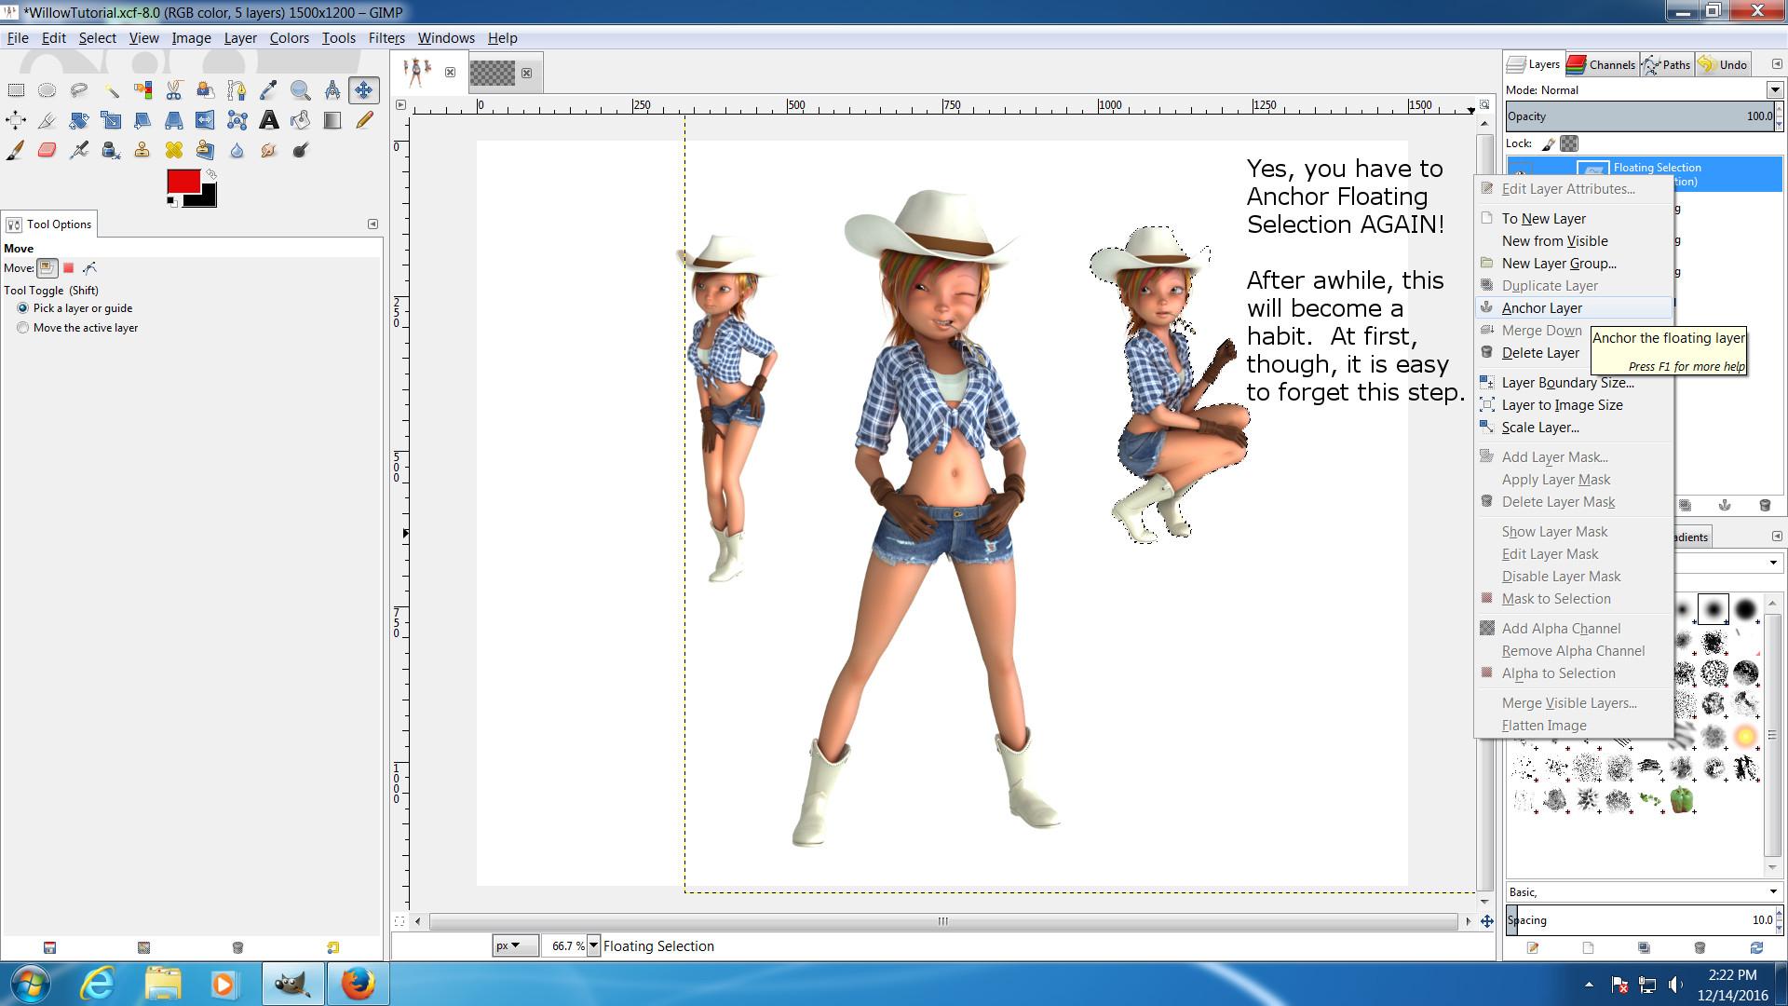The width and height of the screenshot is (1788, 1006).
Task: Select Pick a layer or guide option
Action: [x=23, y=308]
